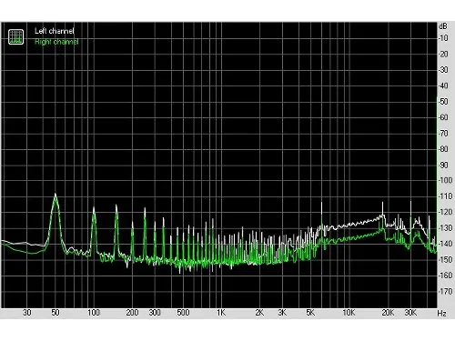Click the 30K frequency axis label

410,313
